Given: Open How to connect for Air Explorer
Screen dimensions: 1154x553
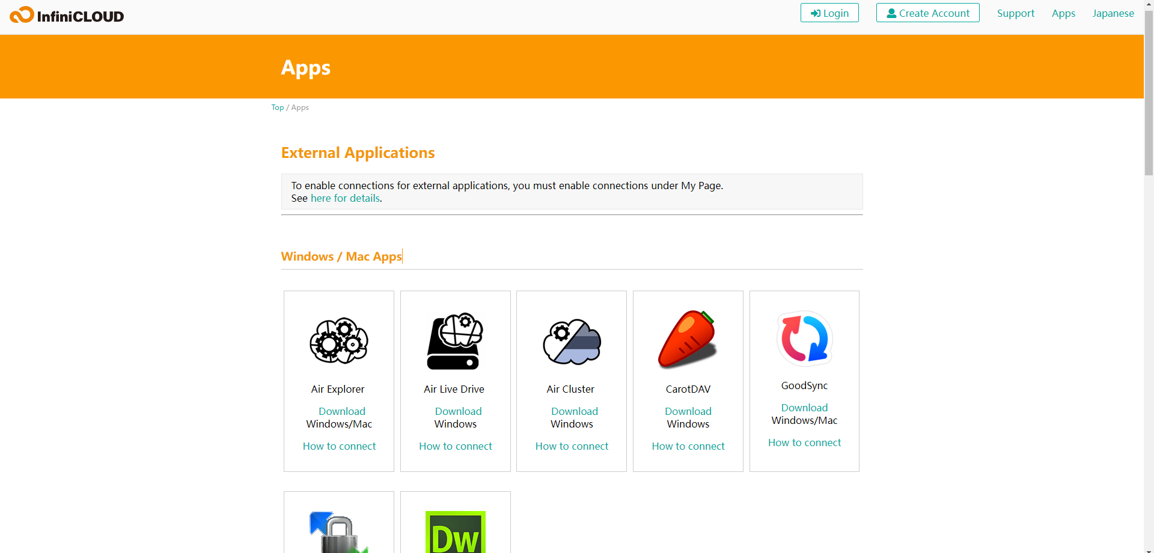Looking at the screenshot, I should (x=339, y=446).
